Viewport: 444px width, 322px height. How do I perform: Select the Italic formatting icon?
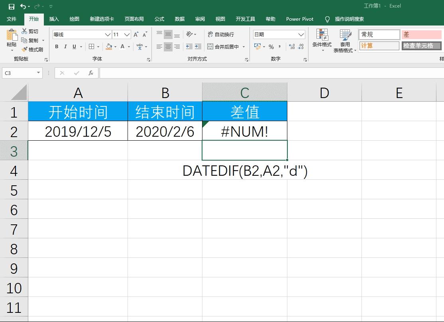pos(65,46)
